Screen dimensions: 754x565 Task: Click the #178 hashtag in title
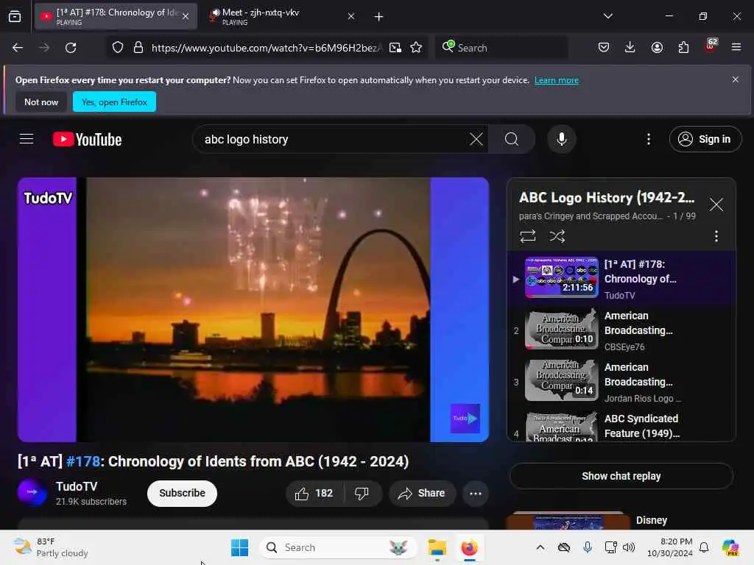click(83, 462)
